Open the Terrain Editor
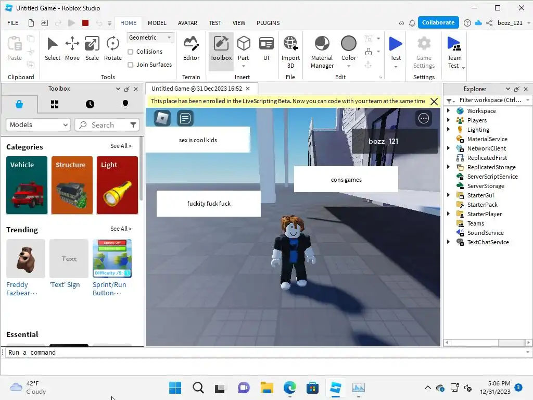This screenshot has width=533, height=400. [x=191, y=48]
